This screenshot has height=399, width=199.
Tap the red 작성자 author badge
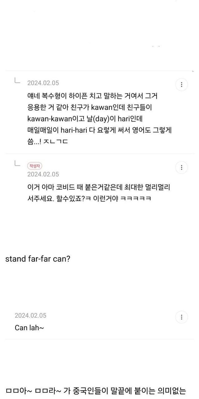click(x=35, y=166)
